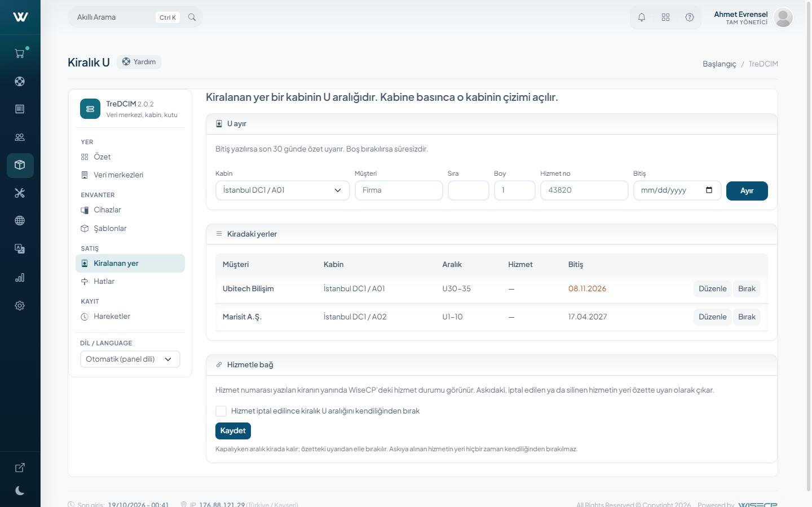Screen dimensions: 812x507
Task: Open the shopping cart sidebar icon
Action: point(20,54)
